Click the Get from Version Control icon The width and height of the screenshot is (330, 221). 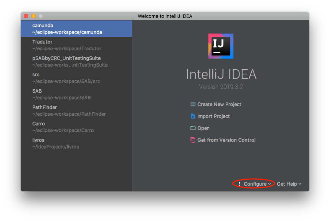pyautogui.click(x=193, y=140)
